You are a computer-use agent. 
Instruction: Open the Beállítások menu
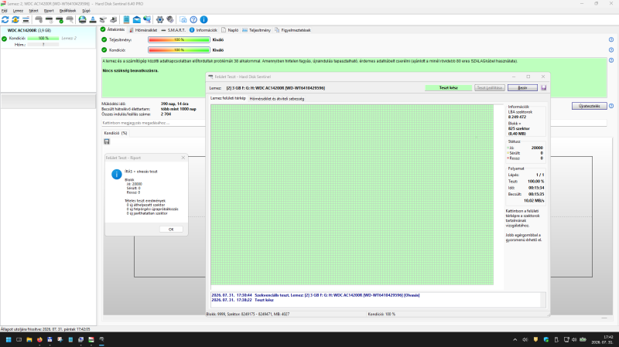(x=67, y=11)
